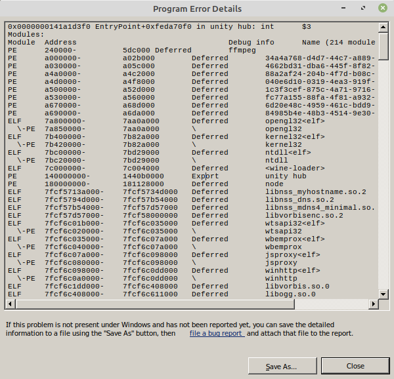
Task: Click module name '34a4a768-d4d7-44c7-a889-'
Action: [320, 58]
